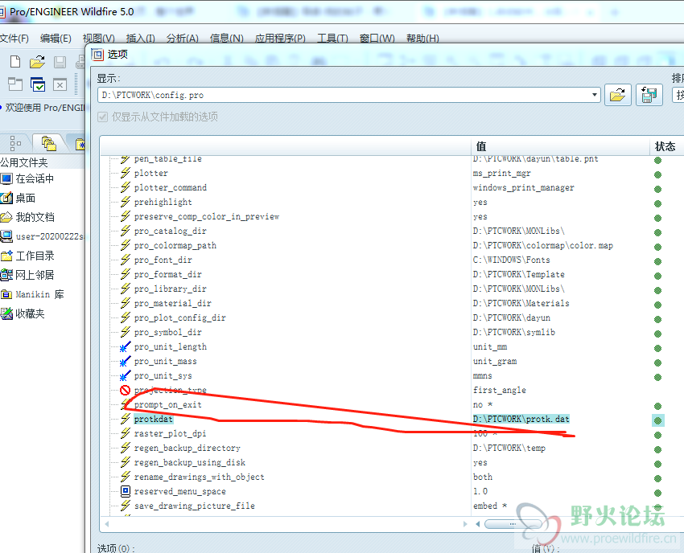Open the 帮助(H) menu

422,39
